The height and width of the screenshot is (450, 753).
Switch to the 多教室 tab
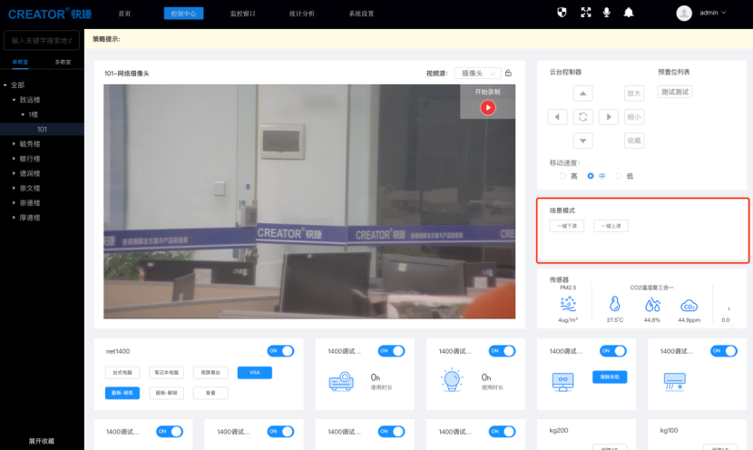(64, 62)
